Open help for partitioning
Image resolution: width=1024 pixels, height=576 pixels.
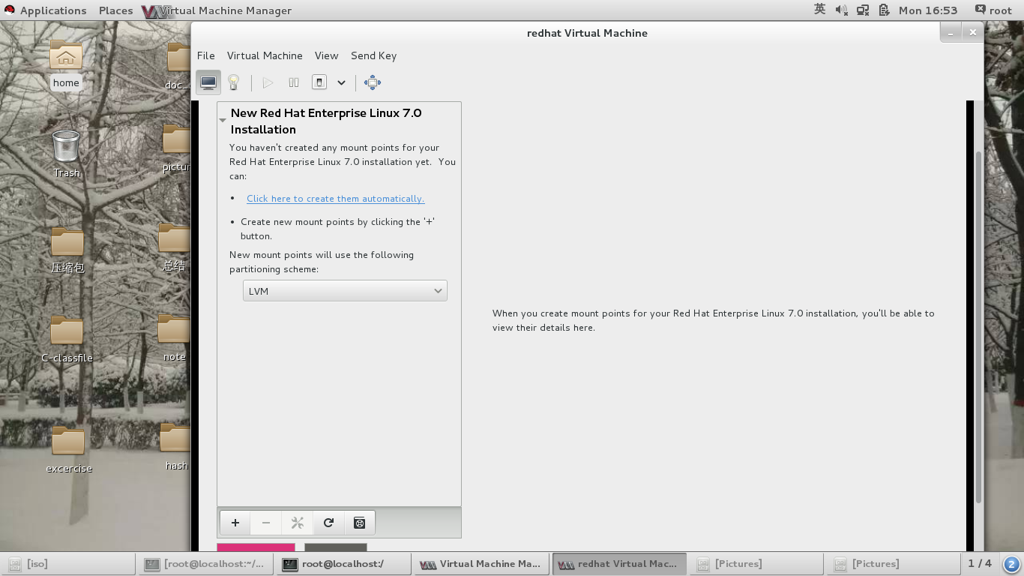(x=359, y=523)
